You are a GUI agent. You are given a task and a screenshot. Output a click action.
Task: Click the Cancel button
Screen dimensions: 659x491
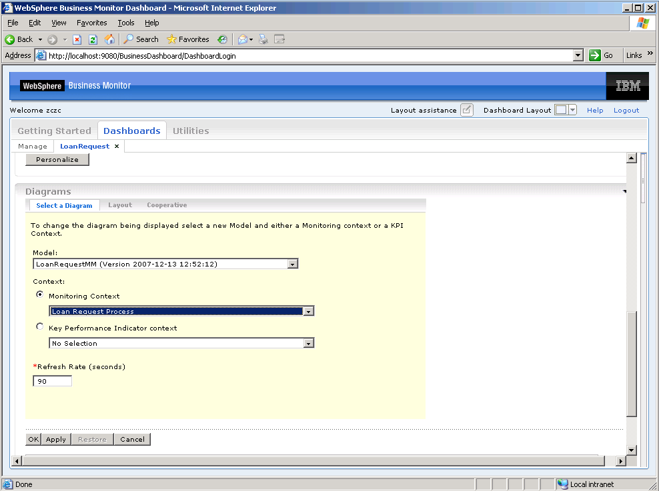click(132, 440)
